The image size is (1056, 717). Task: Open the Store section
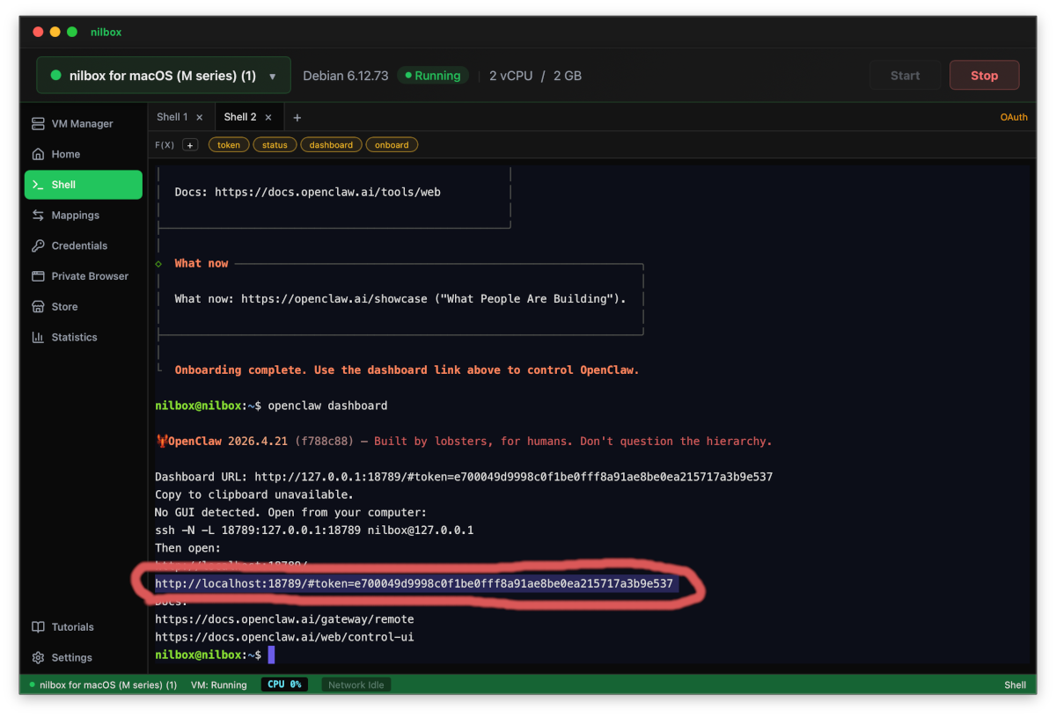[x=65, y=306]
